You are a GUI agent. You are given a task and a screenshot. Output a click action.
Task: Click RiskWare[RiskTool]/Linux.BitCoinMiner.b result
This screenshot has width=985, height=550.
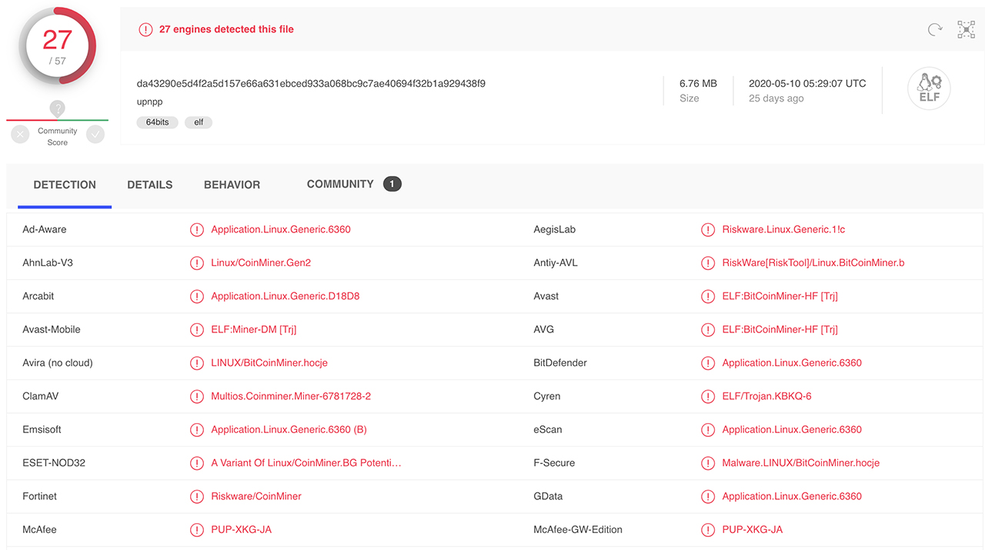tap(813, 263)
